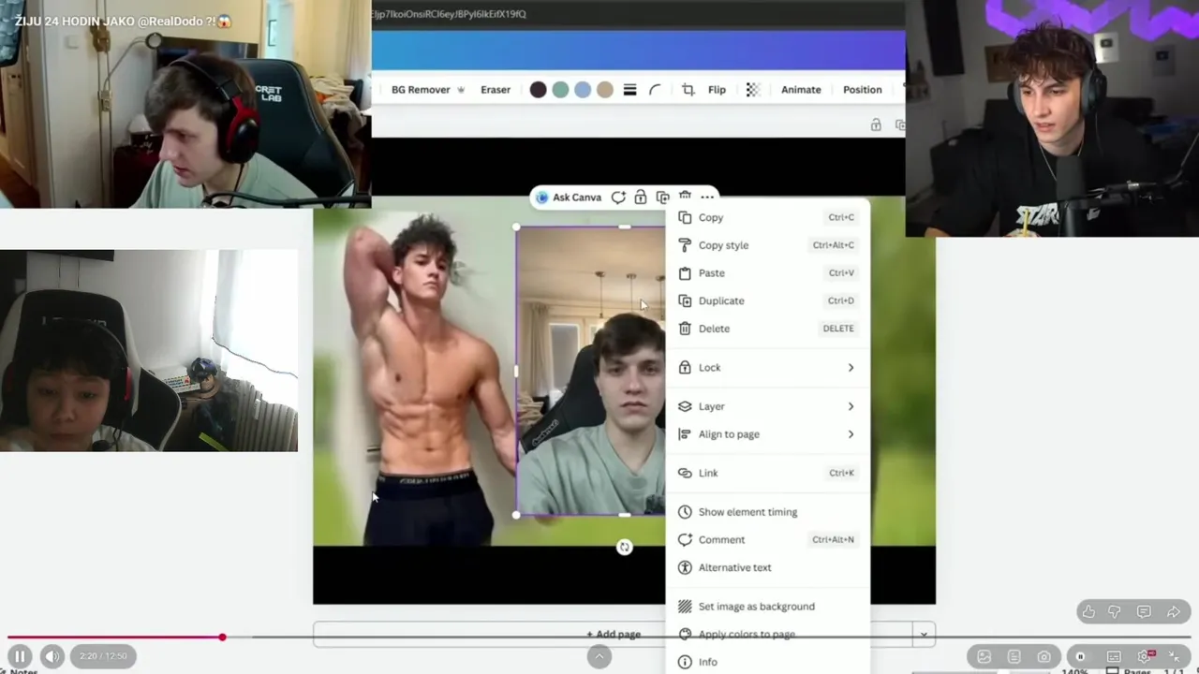Choose Paste from context menu
The image size is (1199, 674).
(768, 273)
